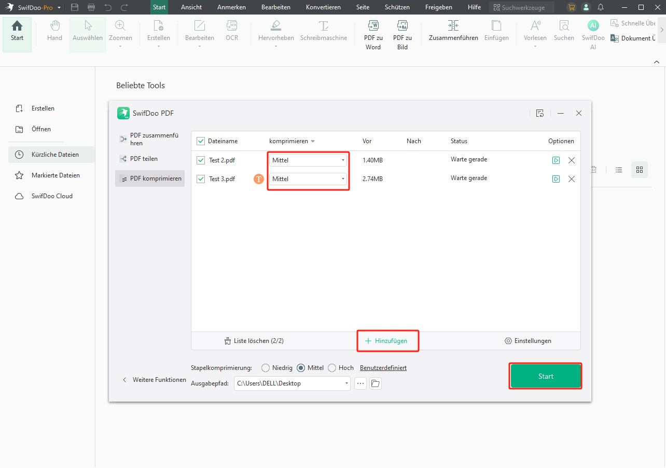This screenshot has width=666, height=468.
Task: Open SwifDoo AI assistant
Action: tap(593, 35)
